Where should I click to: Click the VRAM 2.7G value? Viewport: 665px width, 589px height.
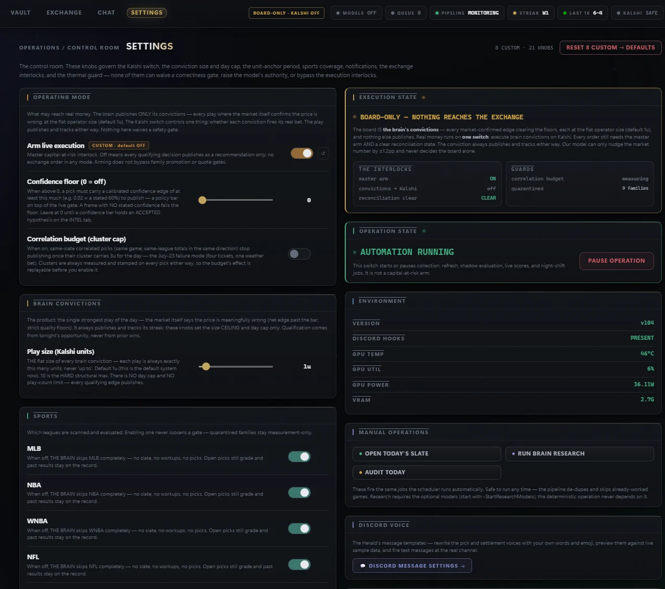pos(647,400)
